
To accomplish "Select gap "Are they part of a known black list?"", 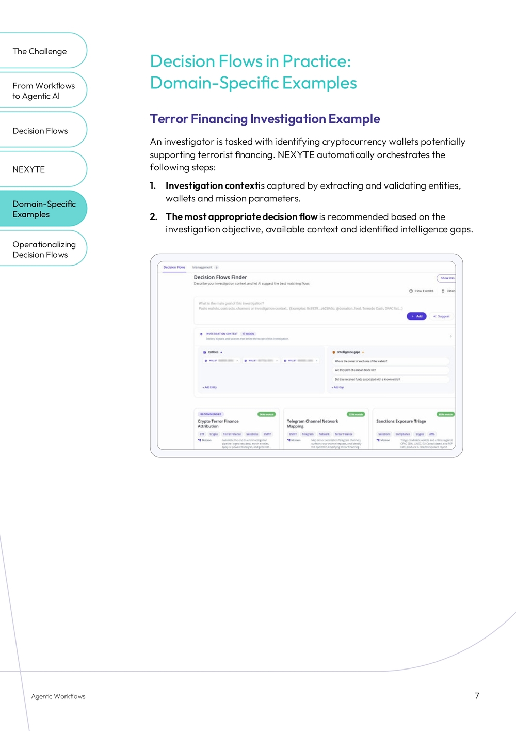I will coord(391,370).
